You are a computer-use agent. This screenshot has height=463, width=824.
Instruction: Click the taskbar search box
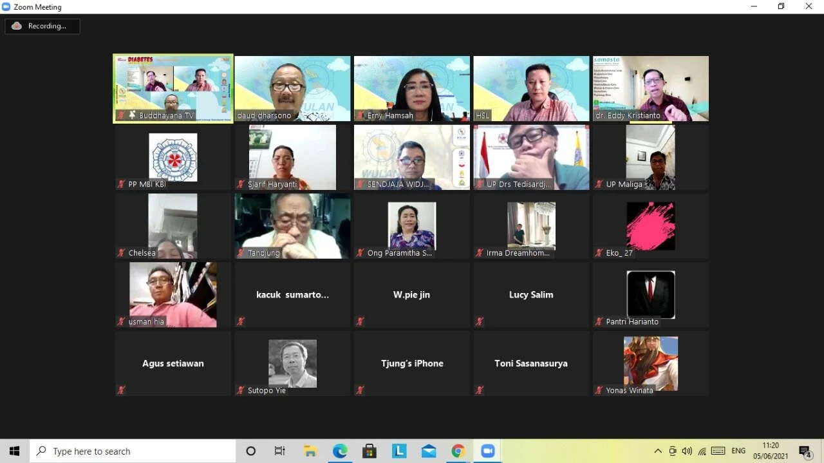coord(133,451)
